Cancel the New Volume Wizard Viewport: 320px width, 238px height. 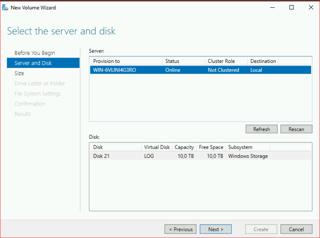click(x=296, y=229)
